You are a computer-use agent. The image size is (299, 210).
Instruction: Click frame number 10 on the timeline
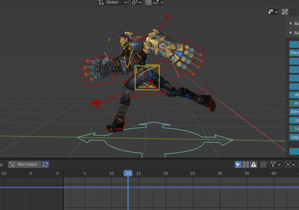tap(111, 173)
